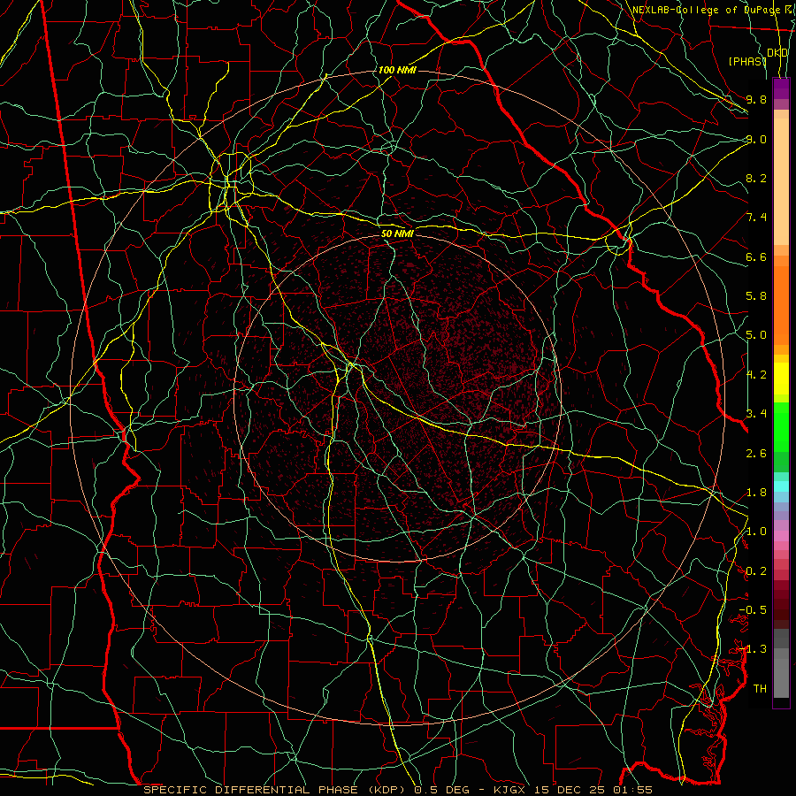Select the 3.4 value on the color scale

pyautogui.click(x=756, y=414)
